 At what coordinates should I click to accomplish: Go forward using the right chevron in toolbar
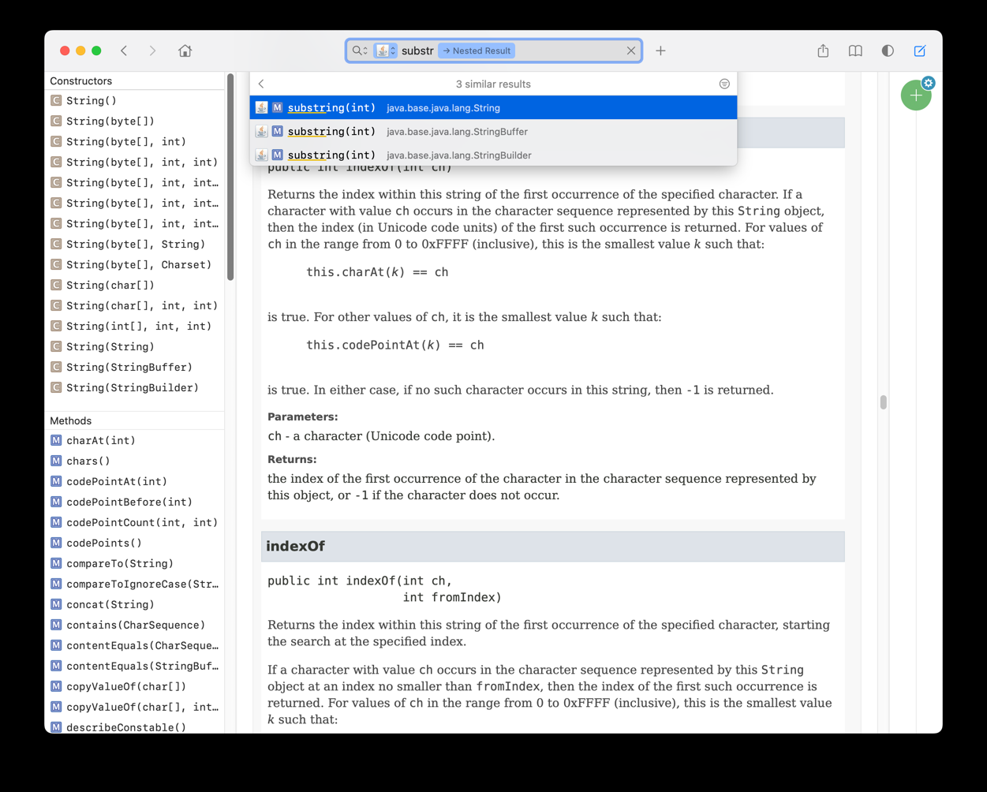152,50
